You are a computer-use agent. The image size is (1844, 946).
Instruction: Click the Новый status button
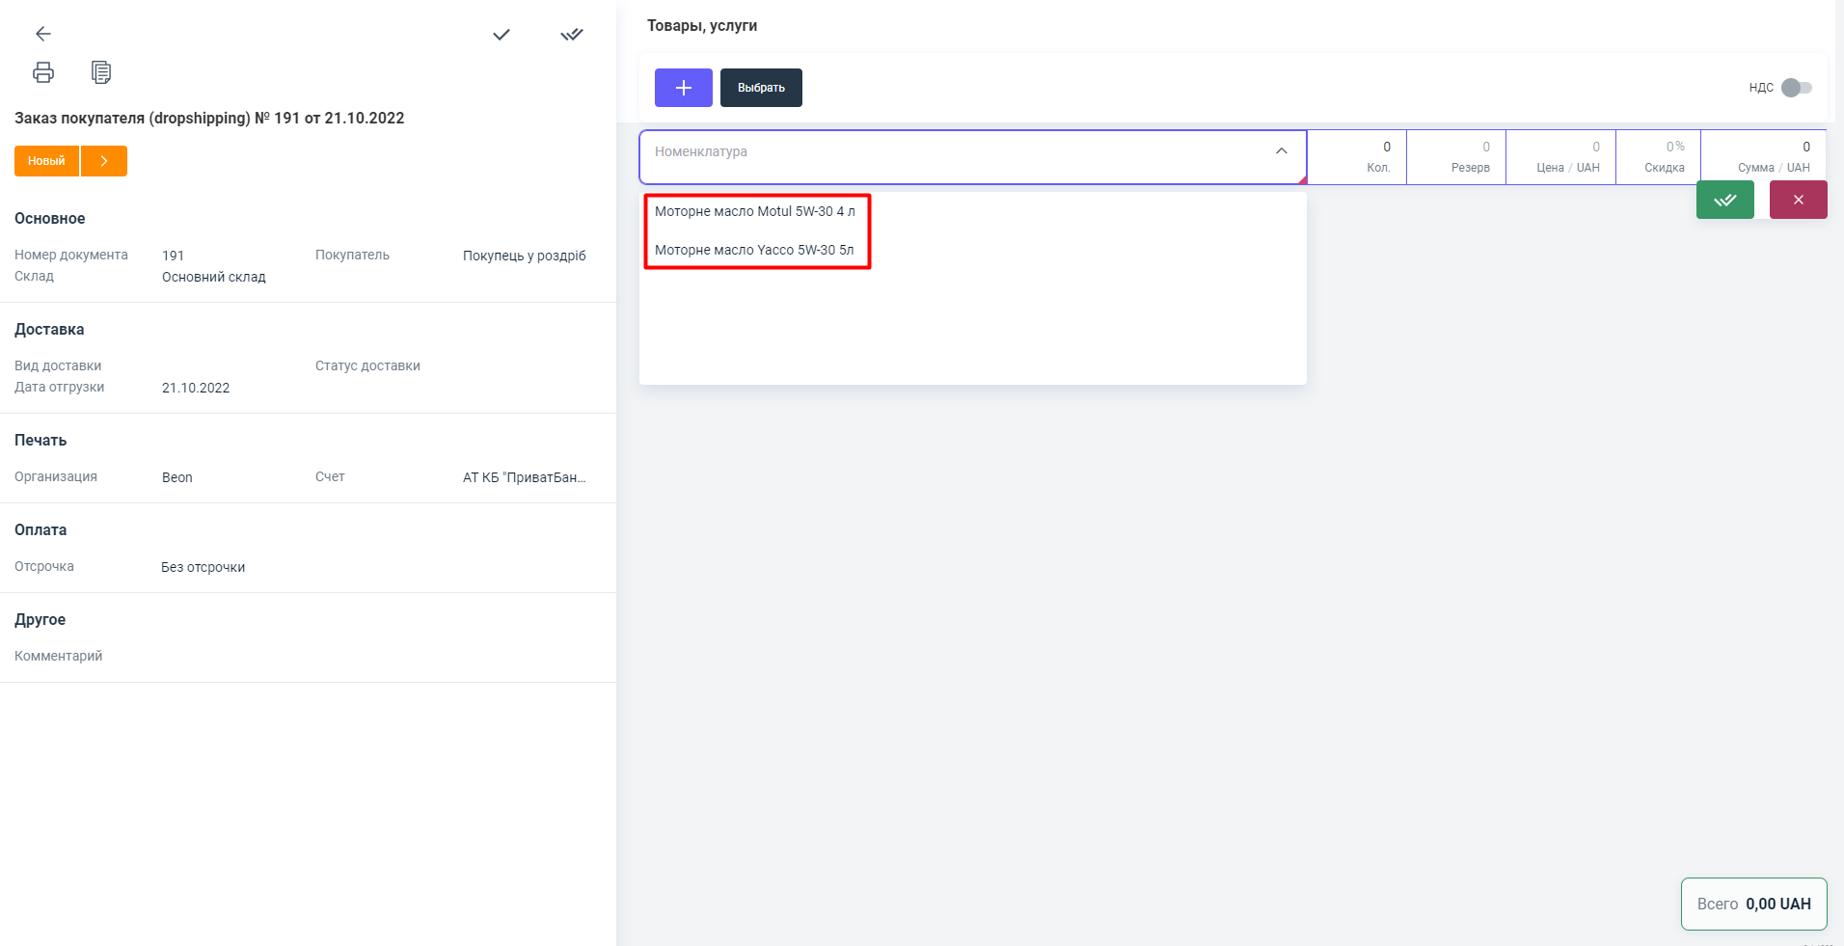(46, 161)
